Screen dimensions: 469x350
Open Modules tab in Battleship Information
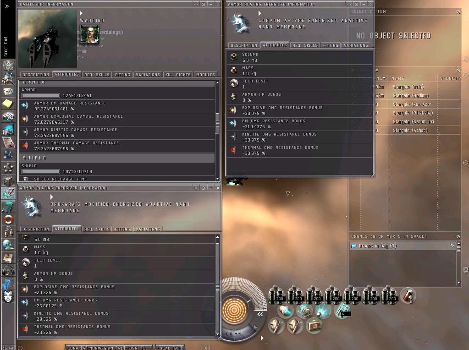pyautogui.click(x=205, y=75)
